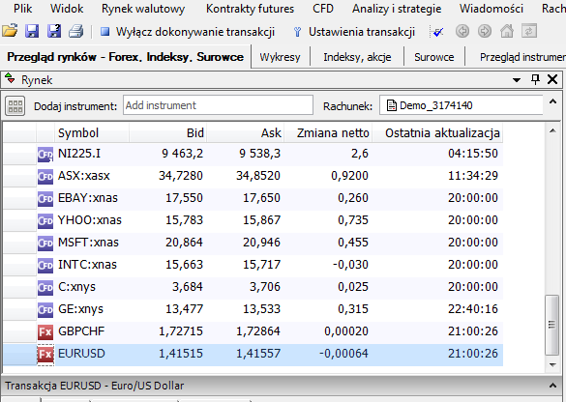
Task: Click EURUSD ask 1,41557
Action: coord(258,354)
